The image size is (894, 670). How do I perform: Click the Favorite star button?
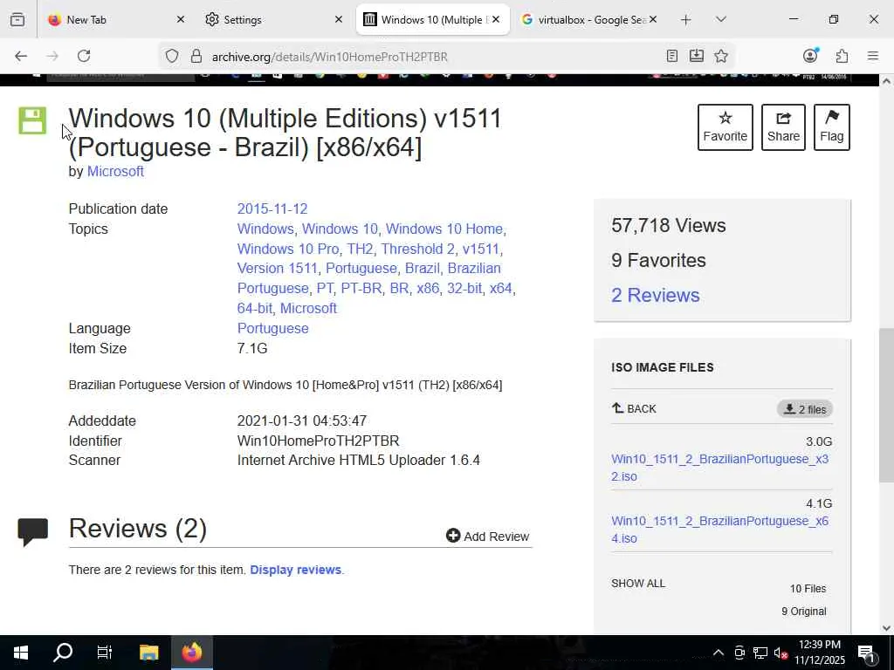(726, 127)
